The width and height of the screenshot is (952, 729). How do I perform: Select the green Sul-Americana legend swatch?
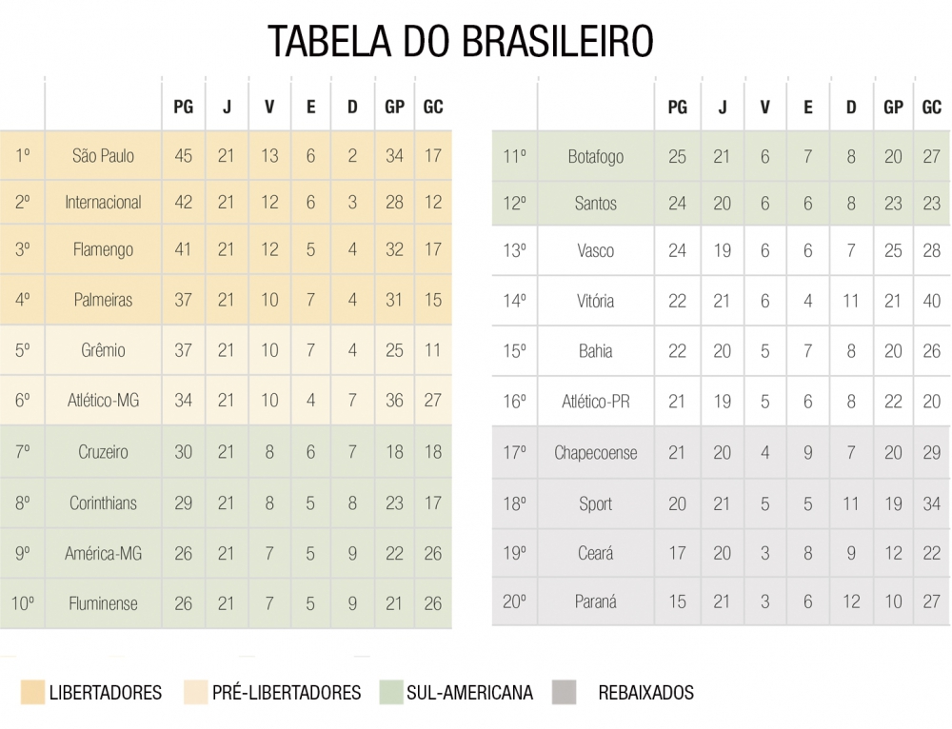390,692
